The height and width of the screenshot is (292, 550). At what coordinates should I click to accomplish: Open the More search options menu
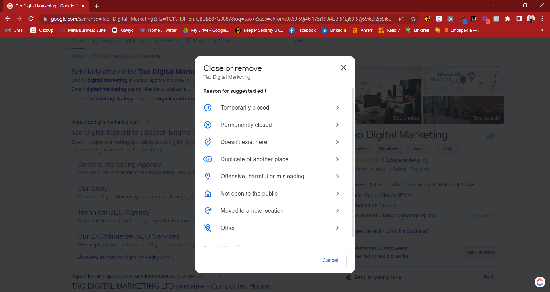222,41
